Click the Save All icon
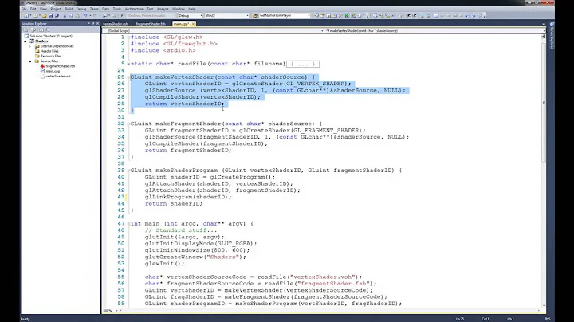 point(57,15)
